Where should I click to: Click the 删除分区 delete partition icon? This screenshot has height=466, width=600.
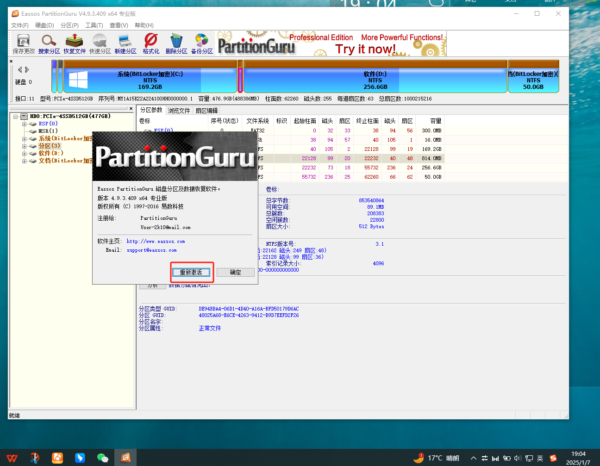[176, 44]
